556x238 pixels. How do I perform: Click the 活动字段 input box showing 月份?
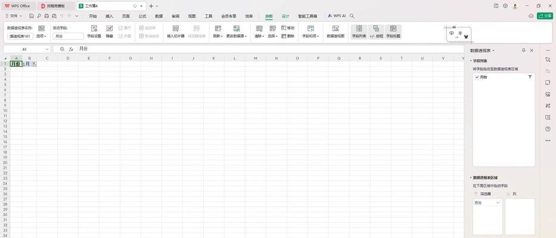tap(68, 36)
